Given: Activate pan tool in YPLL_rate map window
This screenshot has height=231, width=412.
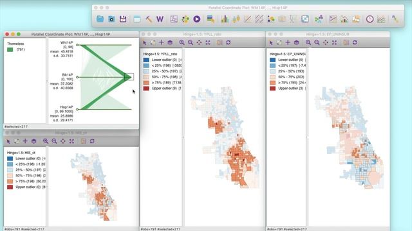Looking at the screenshot, I should (x=199, y=42).
